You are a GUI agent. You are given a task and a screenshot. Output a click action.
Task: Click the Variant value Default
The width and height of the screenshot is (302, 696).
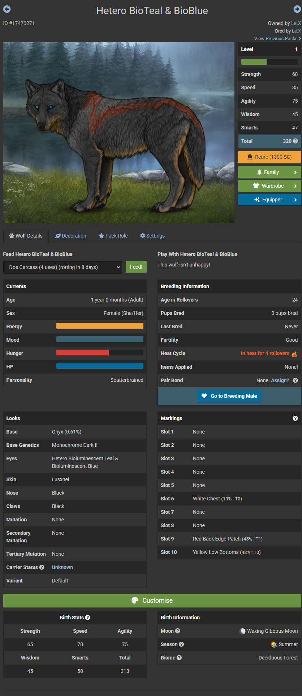(60, 581)
